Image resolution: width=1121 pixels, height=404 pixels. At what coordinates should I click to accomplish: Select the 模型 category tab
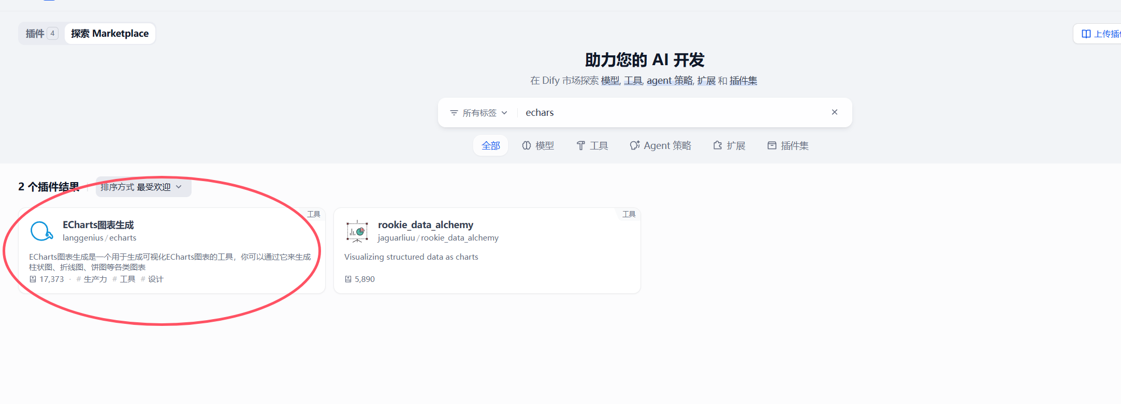538,146
